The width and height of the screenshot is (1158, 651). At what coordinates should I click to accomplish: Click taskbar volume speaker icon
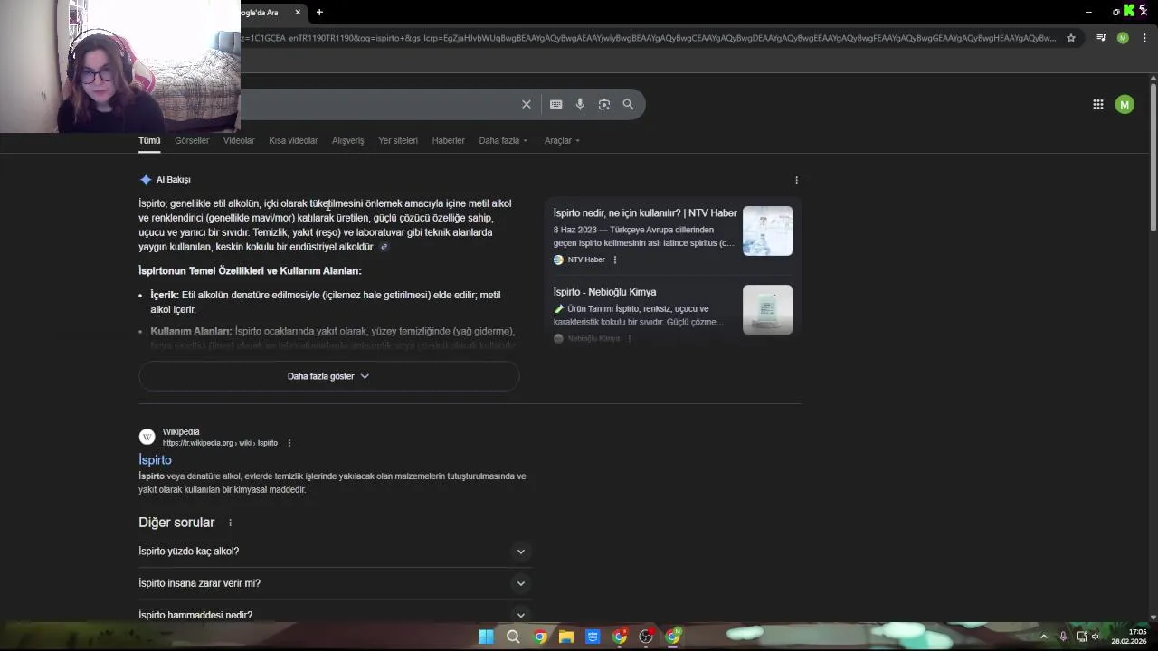coord(1095,637)
